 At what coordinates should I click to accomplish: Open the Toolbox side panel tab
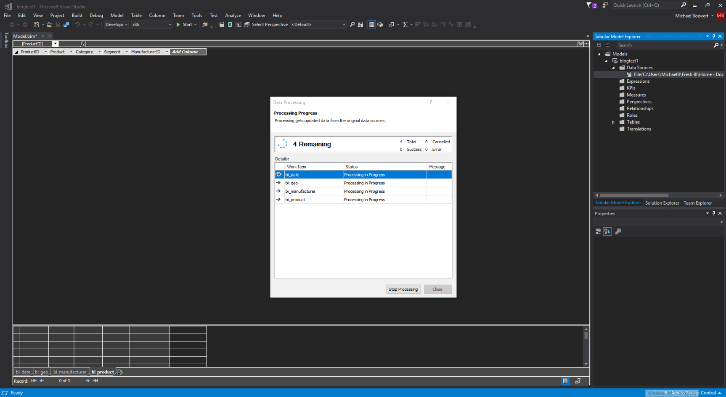pyautogui.click(x=6, y=40)
